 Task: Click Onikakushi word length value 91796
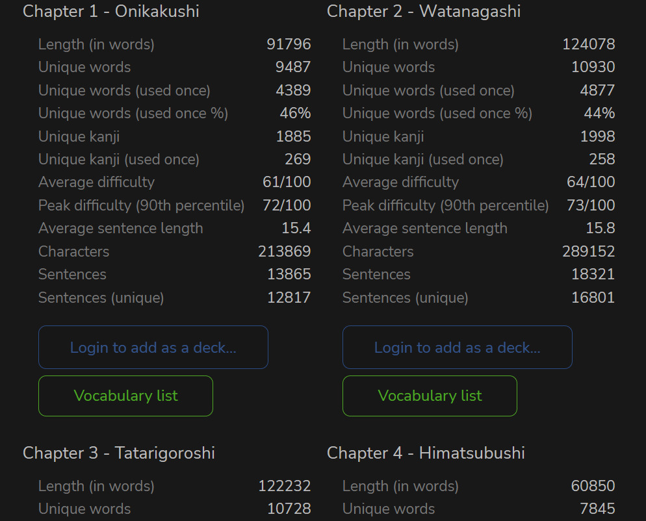point(289,44)
